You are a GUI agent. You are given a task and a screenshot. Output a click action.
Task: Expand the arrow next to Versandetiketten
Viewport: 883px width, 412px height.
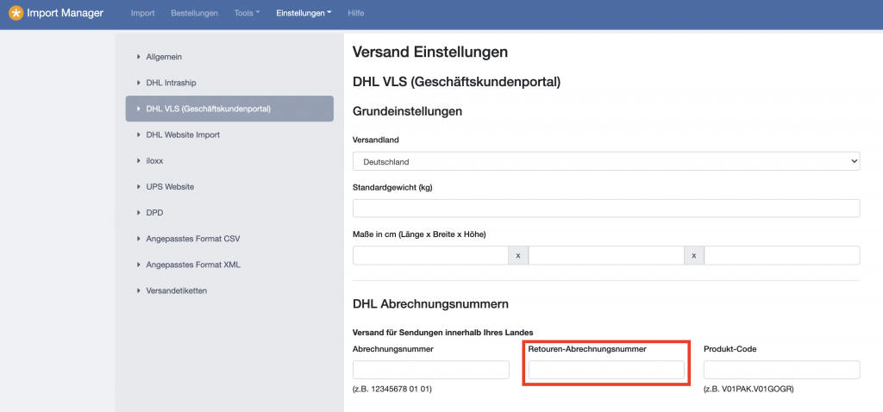tap(139, 290)
